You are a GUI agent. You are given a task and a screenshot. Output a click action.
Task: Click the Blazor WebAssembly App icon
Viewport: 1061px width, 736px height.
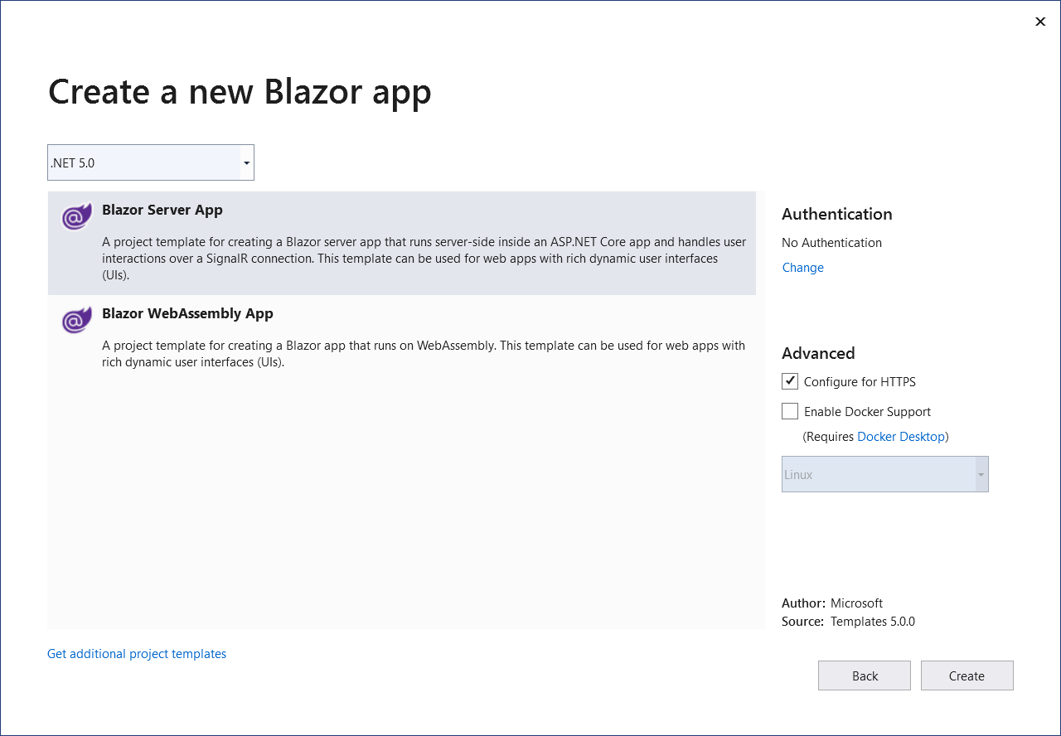[76, 320]
